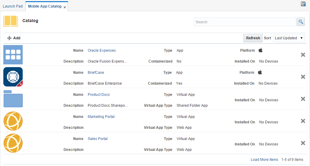The width and height of the screenshot is (310, 166).
Task: Click the Add button label
Action: pos(17,38)
